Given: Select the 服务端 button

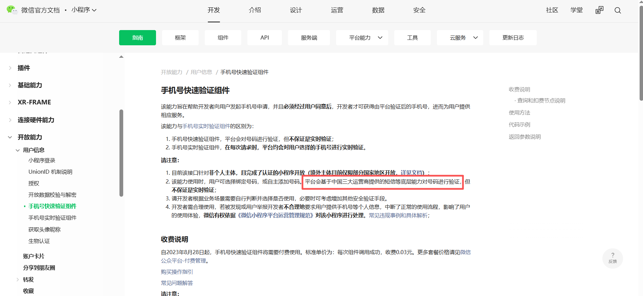Looking at the screenshot, I should tap(309, 38).
